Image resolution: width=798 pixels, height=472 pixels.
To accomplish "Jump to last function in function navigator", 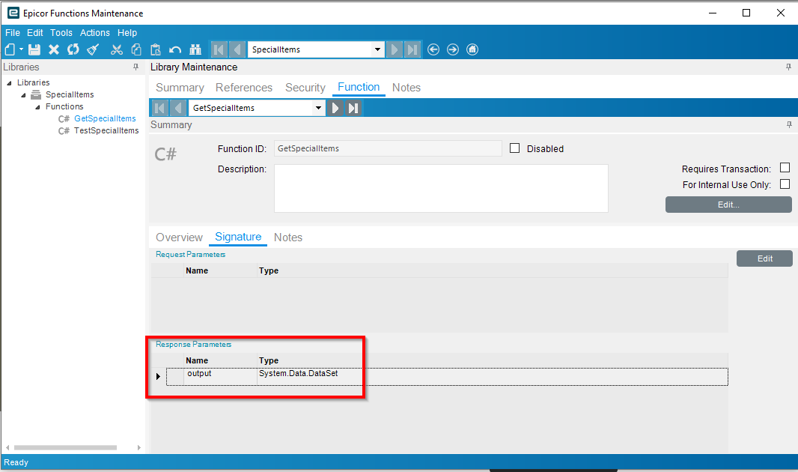I will (353, 108).
